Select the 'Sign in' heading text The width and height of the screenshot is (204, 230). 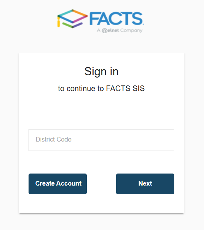(101, 72)
